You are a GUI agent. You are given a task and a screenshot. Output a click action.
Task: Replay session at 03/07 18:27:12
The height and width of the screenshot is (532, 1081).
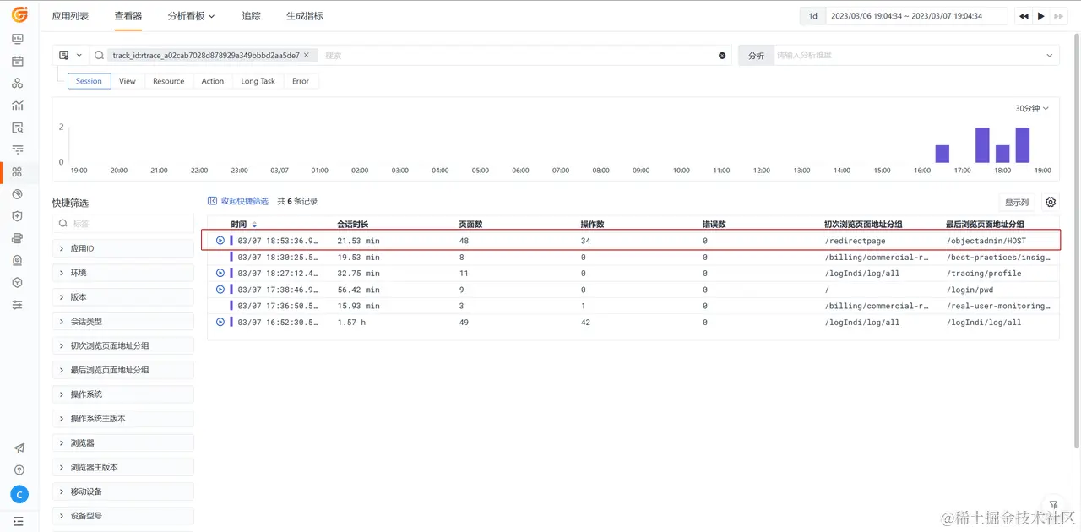[x=220, y=273]
